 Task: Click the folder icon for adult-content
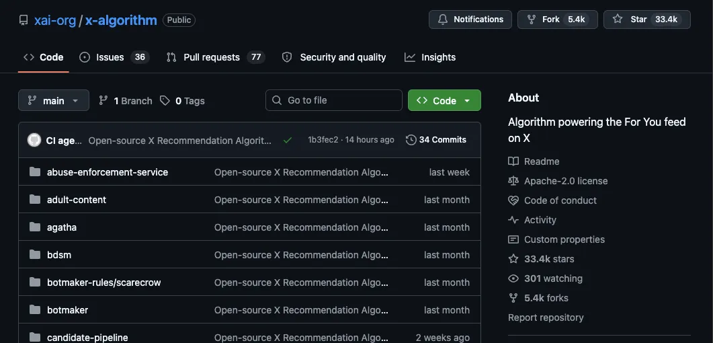35,200
